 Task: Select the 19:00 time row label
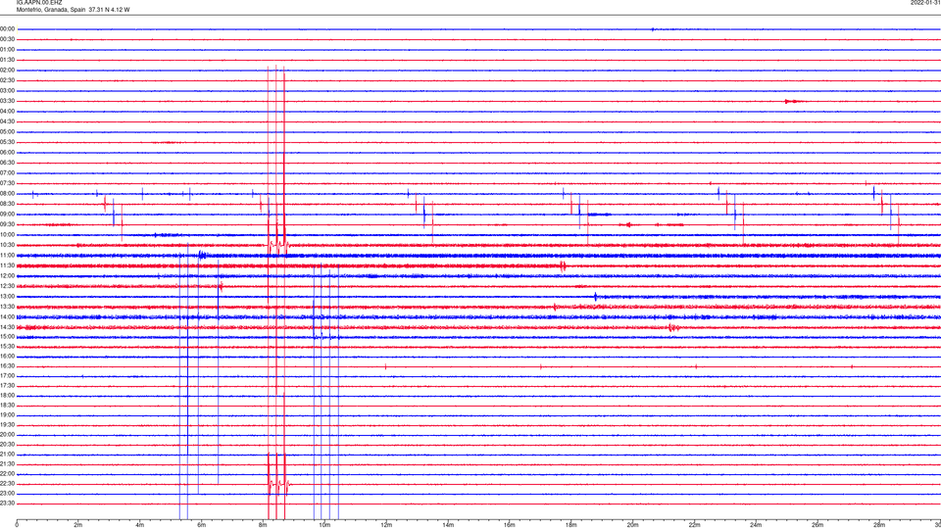7,415
